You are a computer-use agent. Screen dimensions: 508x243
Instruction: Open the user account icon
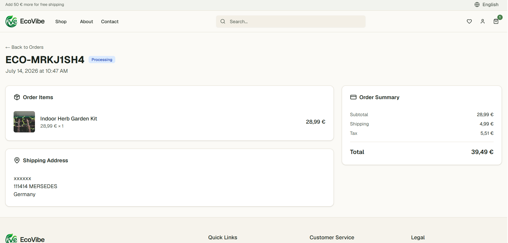(x=483, y=22)
